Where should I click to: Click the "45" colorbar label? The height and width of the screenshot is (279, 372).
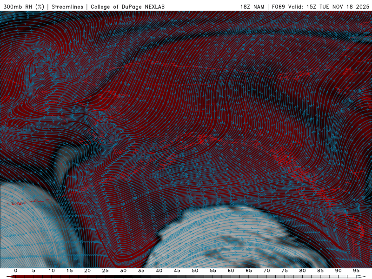click(x=177, y=271)
